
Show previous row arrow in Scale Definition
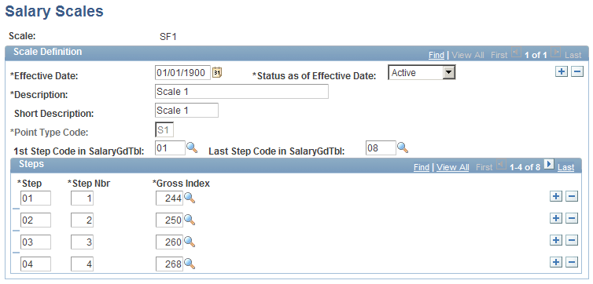pyautogui.click(x=515, y=52)
